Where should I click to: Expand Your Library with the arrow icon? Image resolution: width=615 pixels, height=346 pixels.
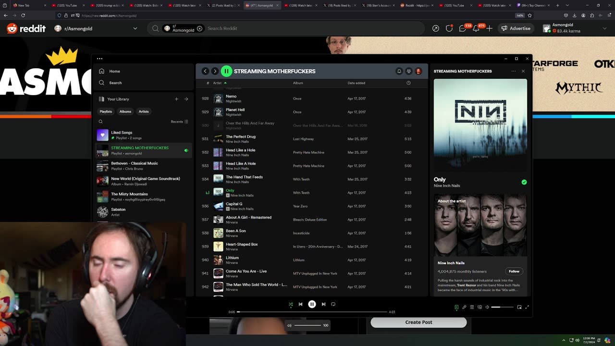[x=186, y=99]
